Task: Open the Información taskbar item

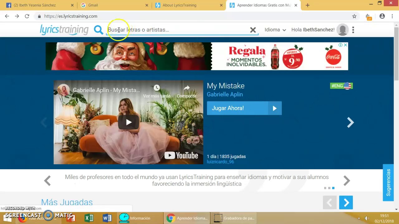Action: (x=140, y=218)
